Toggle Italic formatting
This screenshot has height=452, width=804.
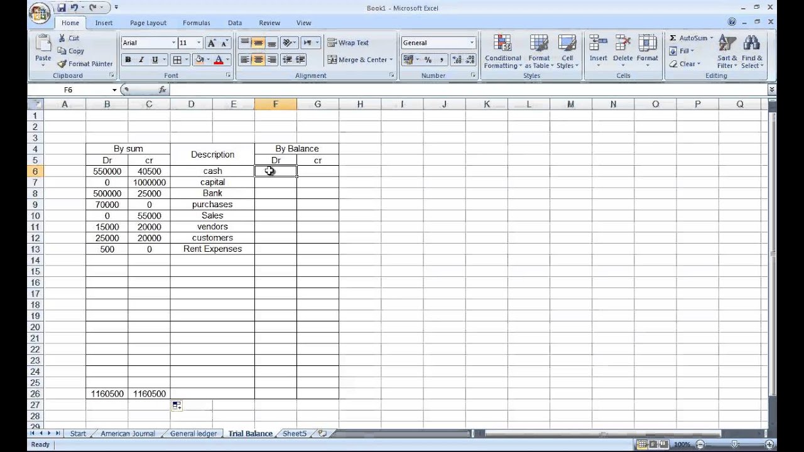141,60
